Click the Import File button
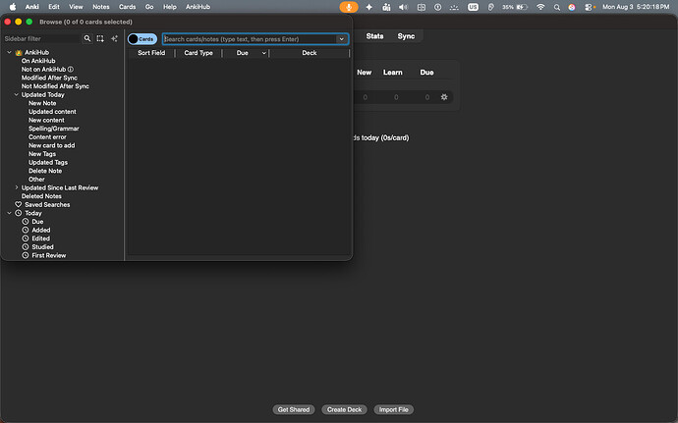 tap(393, 409)
